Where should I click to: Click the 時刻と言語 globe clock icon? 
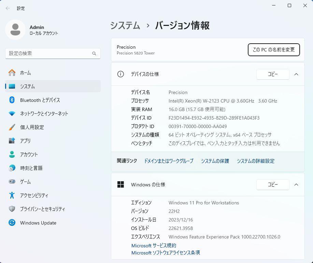(12, 168)
